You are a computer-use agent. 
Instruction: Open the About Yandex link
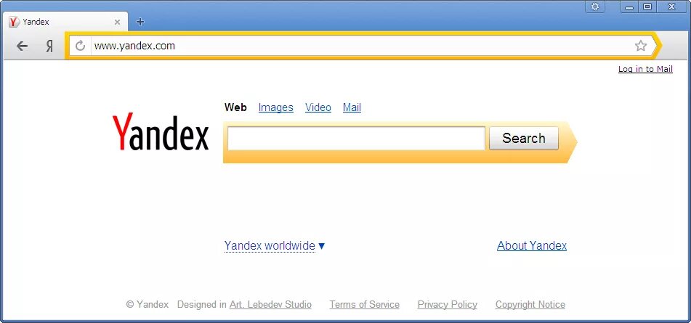[x=532, y=245]
